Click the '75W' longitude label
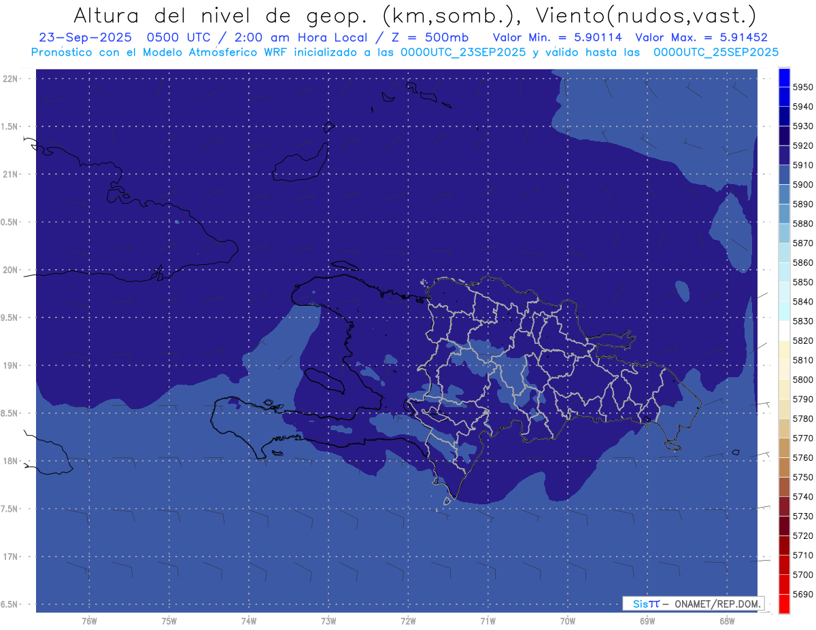Image resolution: width=816 pixels, height=630 pixels. 169,621
